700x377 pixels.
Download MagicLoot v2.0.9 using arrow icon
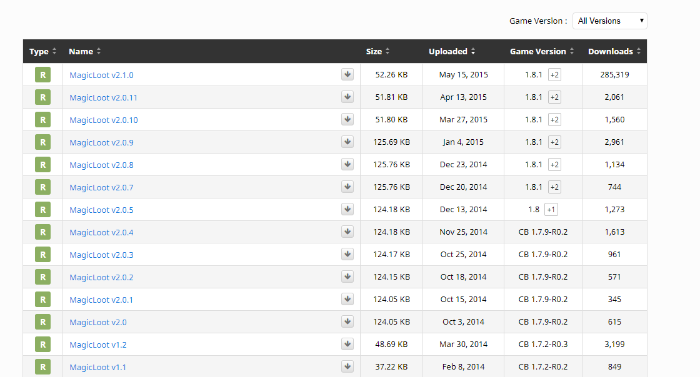pos(347,142)
